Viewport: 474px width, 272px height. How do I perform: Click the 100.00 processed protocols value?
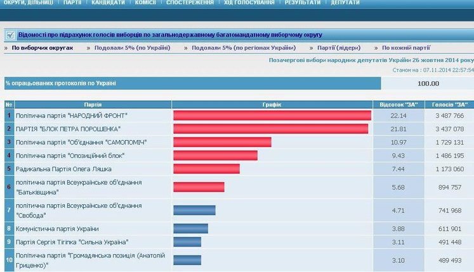click(x=428, y=84)
